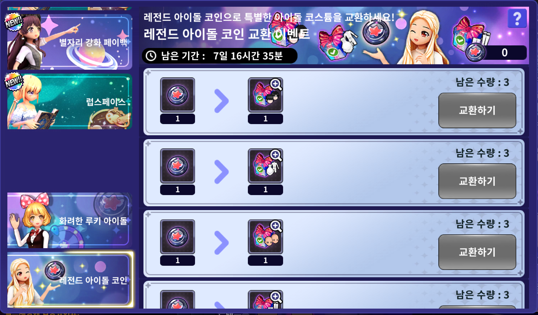This screenshot has height=315, width=538.
Task: Select the 레전드 아이돌 코인 event tab
Action: coord(69,280)
